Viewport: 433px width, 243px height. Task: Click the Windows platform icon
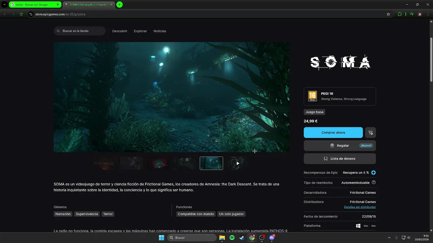pyautogui.click(x=358, y=226)
